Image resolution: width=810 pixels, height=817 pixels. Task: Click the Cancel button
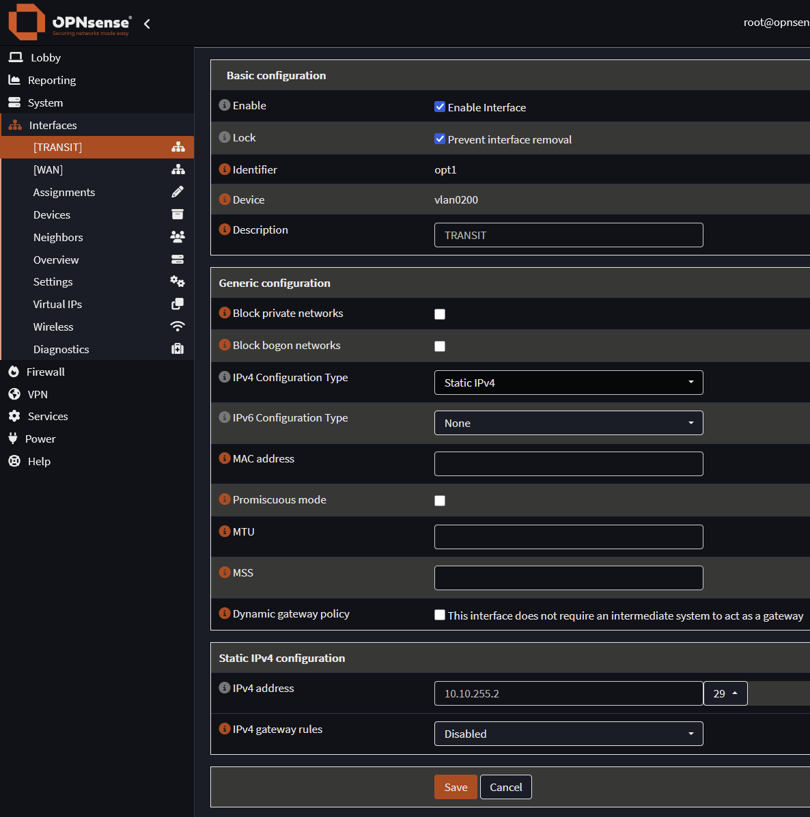(x=505, y=787)
